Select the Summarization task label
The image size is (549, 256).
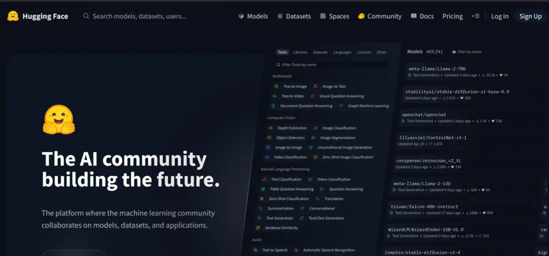280,208
